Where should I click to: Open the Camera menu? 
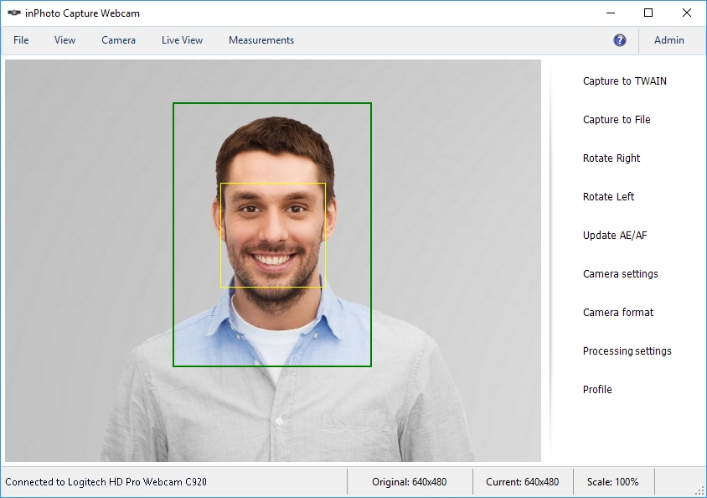pos(118,40)
